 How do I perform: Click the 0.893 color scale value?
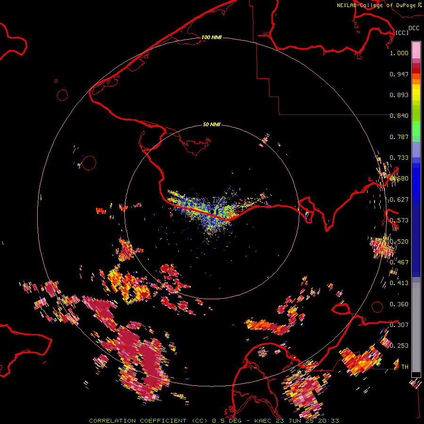pyautogui.click(x=399, y=95)
